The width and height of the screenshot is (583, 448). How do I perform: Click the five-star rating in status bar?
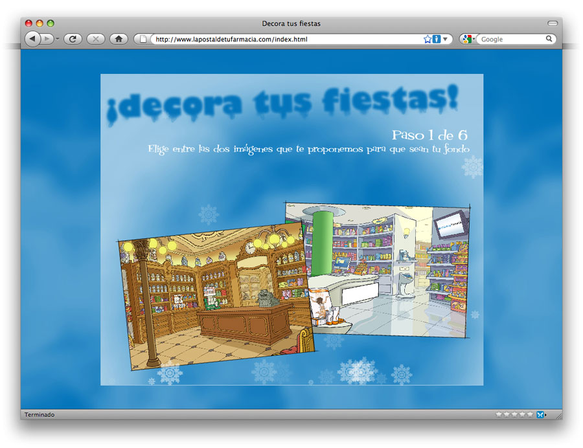pyautogui.click(x=514, y=414)
